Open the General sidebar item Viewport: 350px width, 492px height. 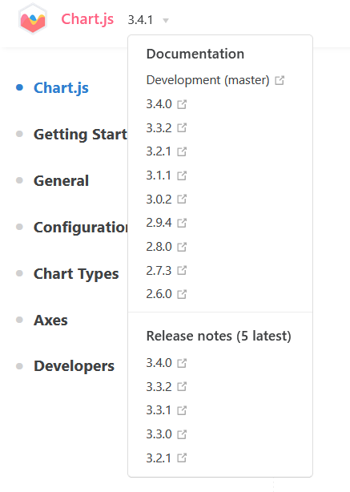(x=61, y=181)
